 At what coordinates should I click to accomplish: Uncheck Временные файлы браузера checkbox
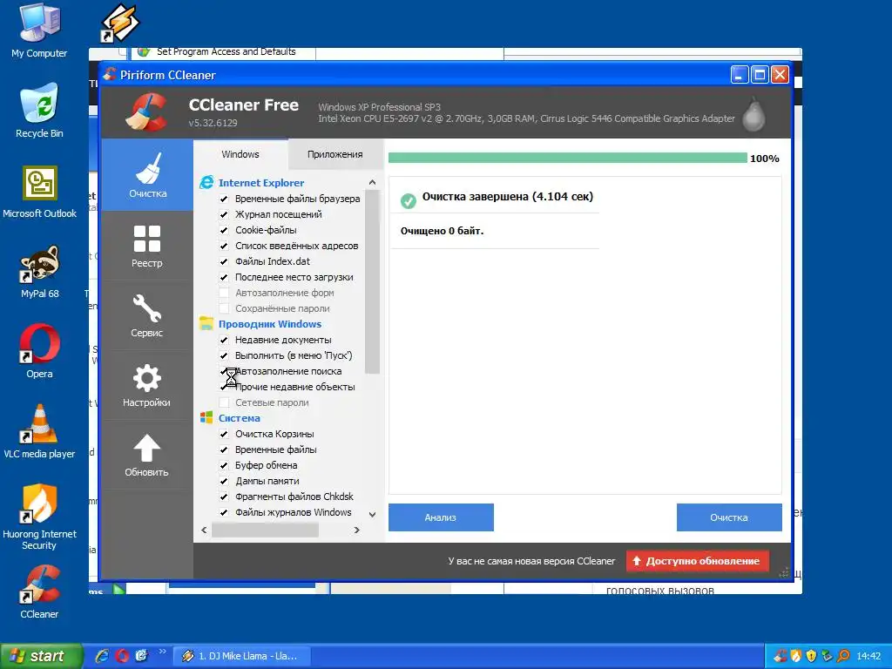224,199
